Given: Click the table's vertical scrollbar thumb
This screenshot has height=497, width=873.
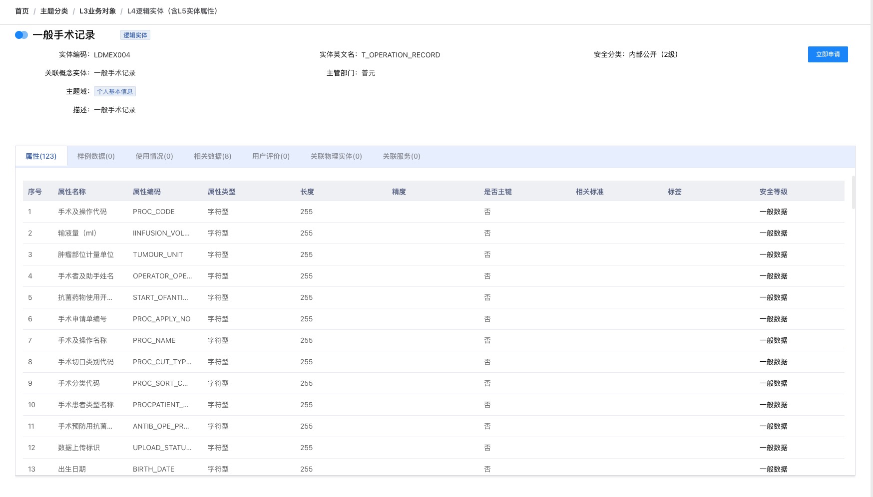Looking at the screenshot, I should pyautogui.click(x=854, y=192).
